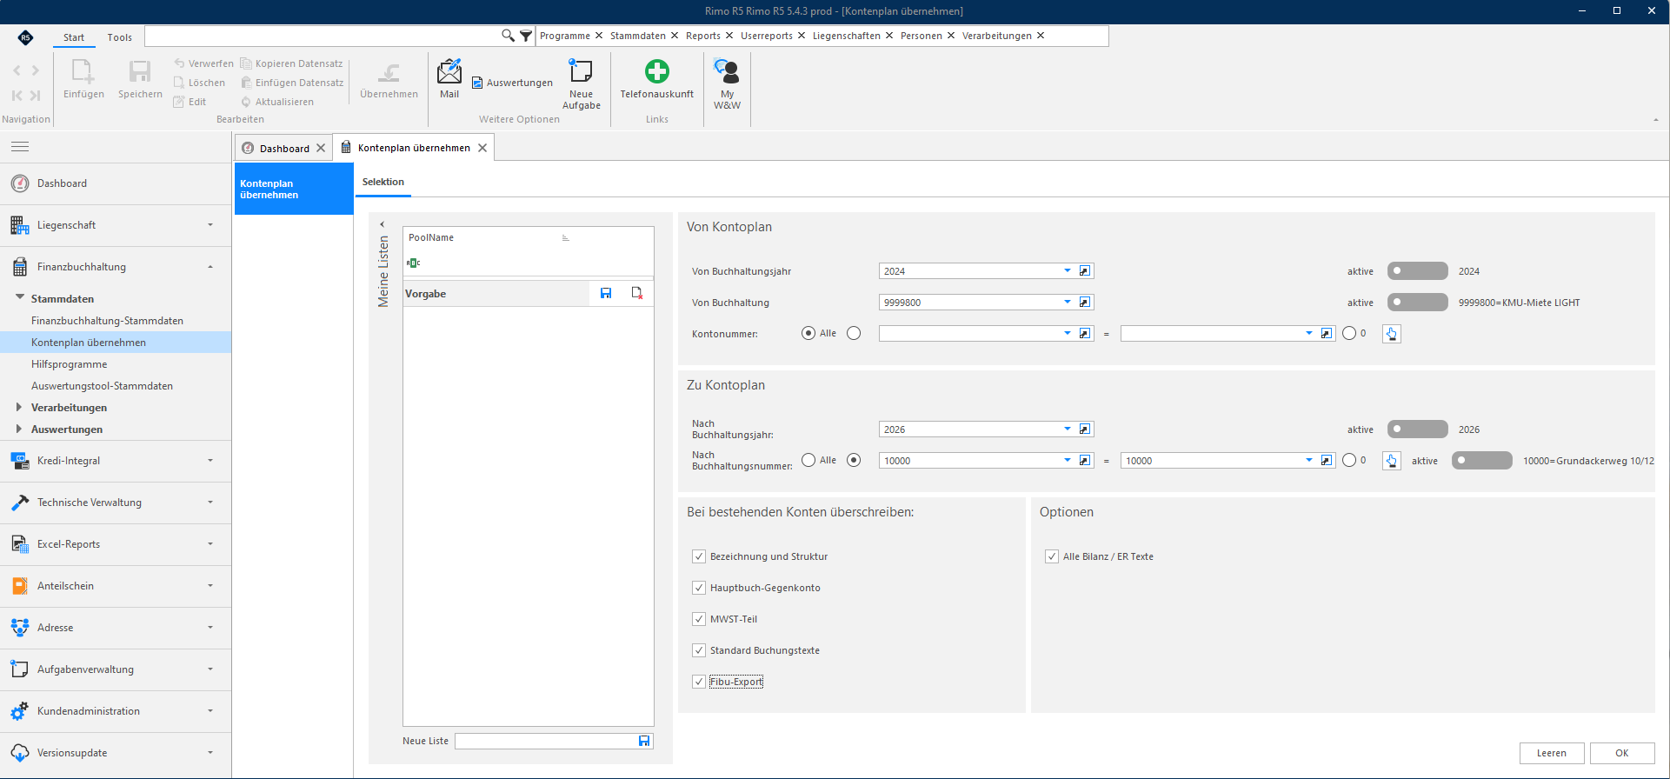Click the Auswertungen toolbar icon

pyautogui.click(x=477, y=83)
